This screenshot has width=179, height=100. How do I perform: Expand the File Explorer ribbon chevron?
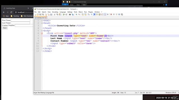click(164, 5)
